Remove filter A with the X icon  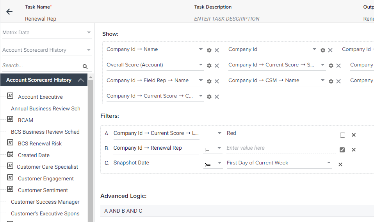[x=353, y=135]
